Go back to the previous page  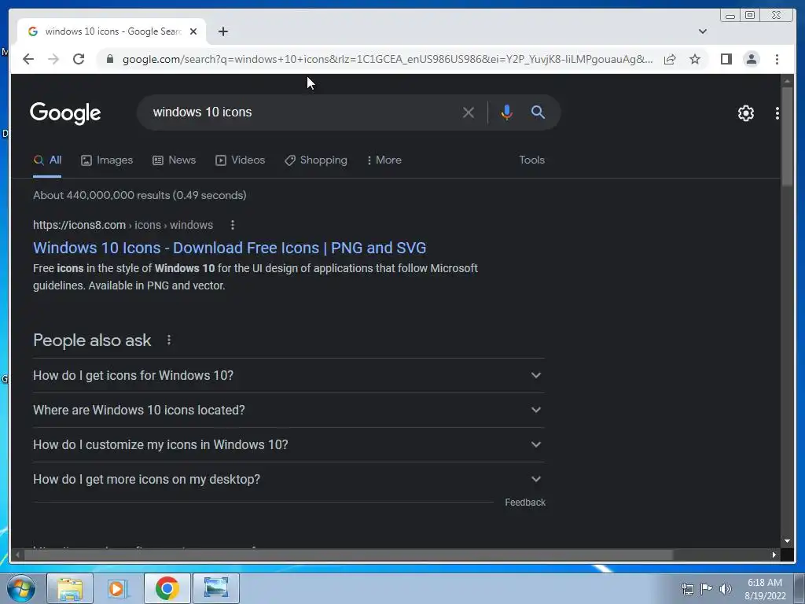click(x=28, y=59)
